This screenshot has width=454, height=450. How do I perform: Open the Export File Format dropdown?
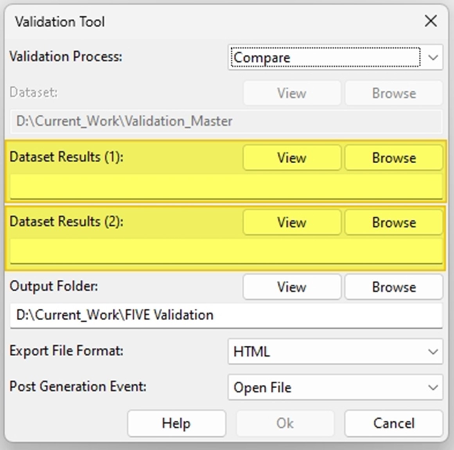433,351
